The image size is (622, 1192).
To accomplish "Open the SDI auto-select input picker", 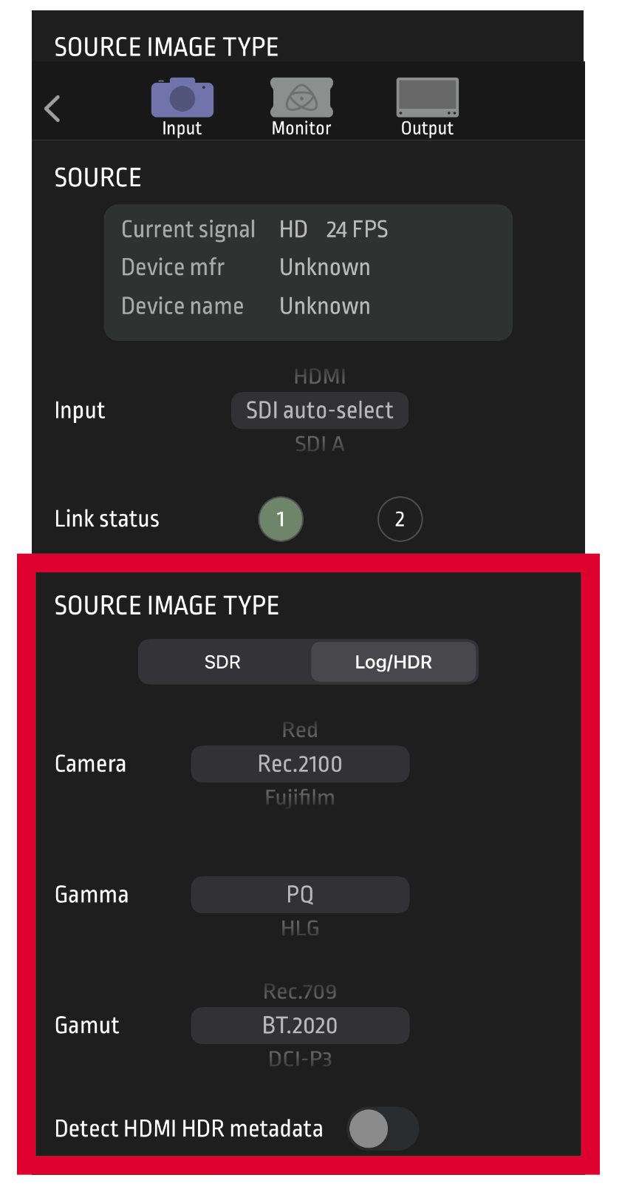I will click(x=319, y=410).
